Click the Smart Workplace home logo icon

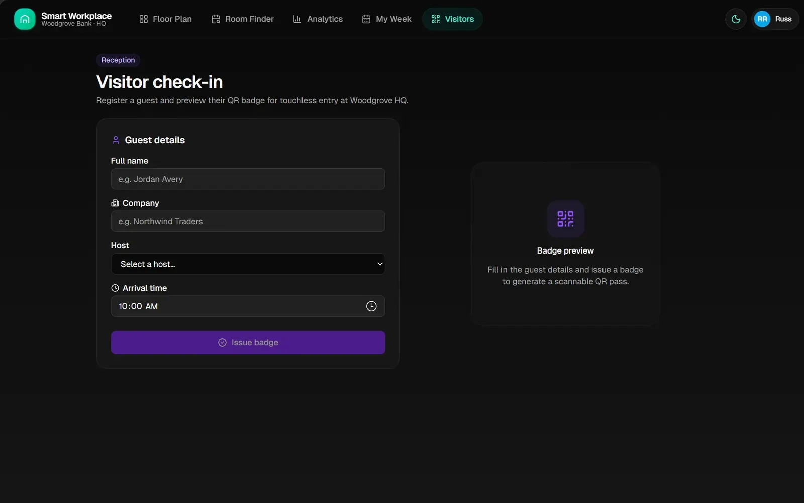pos(25,19)
